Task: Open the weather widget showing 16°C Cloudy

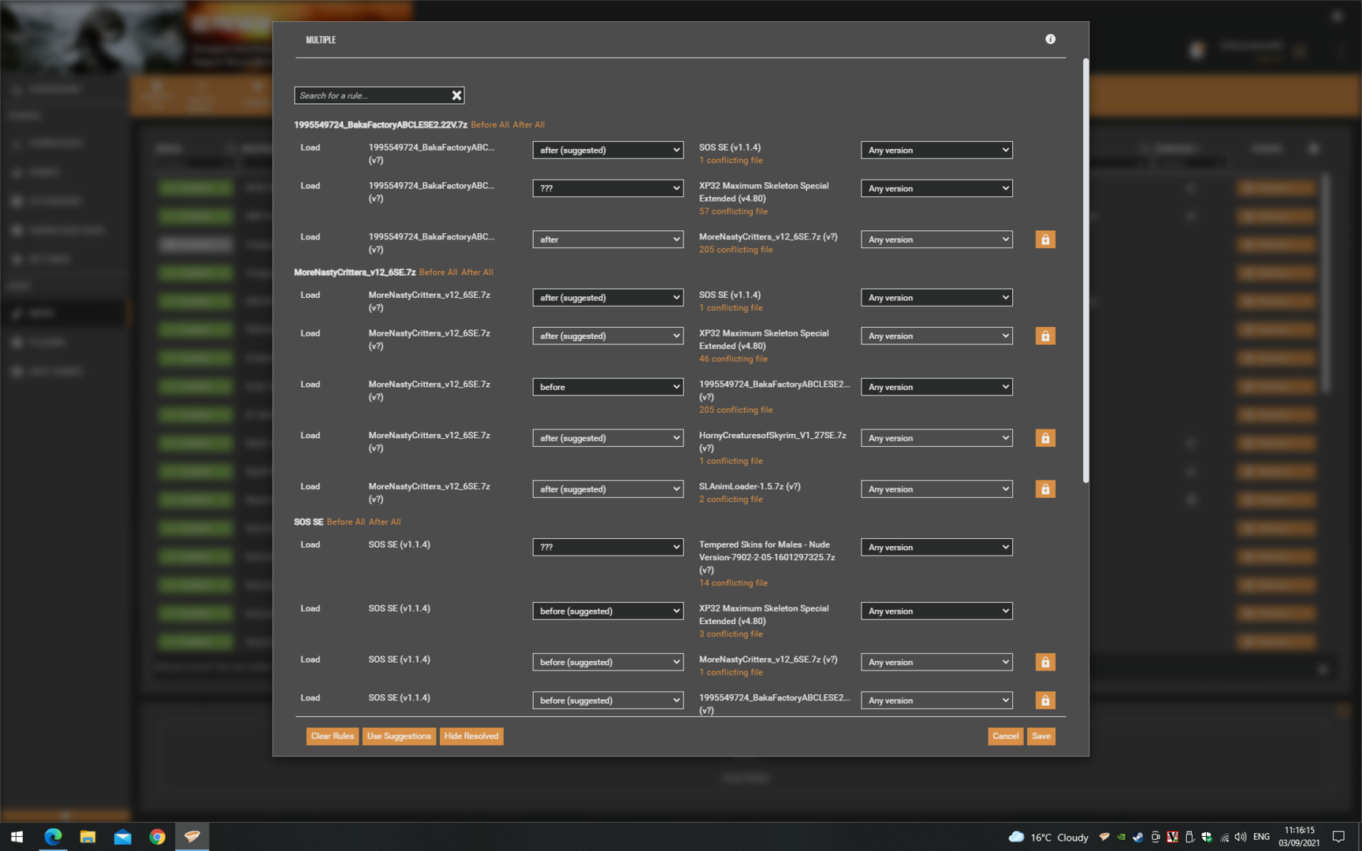Action: coord(1048,838)
